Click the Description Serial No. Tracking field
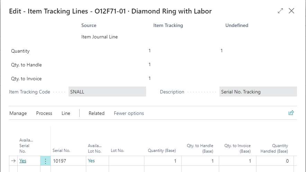Viewport: 306px width, 172px height. point(258,92)
